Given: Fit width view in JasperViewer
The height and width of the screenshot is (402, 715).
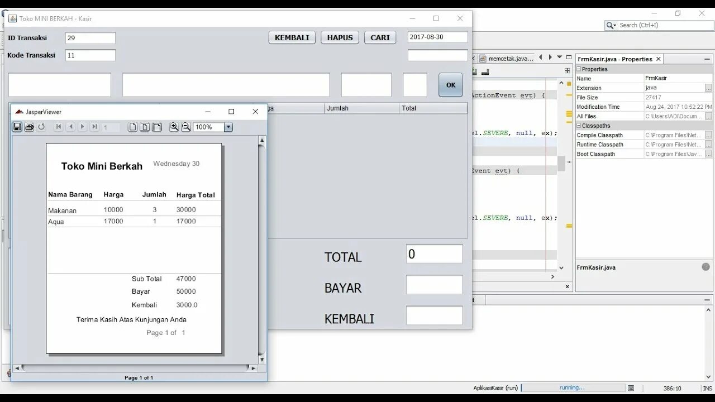Looking at the screenshot, I should pyautogui.click(x=157, y=127).
